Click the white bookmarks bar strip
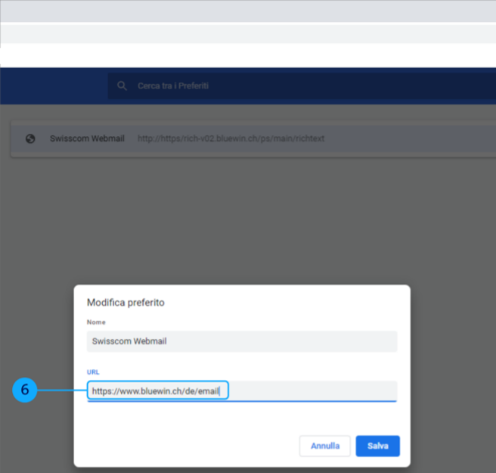The height and width of the screenshot is (473, 496). 248,55
